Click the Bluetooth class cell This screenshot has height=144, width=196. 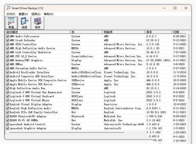click(x=78, y=116)
